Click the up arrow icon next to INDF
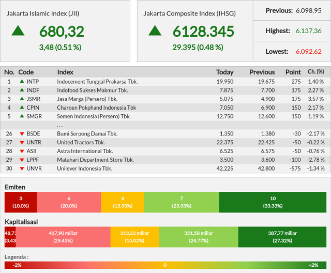The width and height of the screenshot is (331, 273). pos(22,90)
